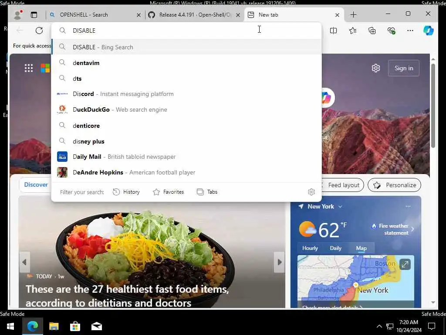Click the Sign in button
Screen dimensions: 446x335
(x=404, y=68)
